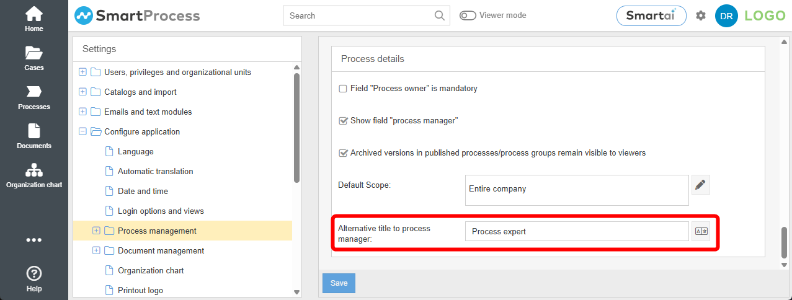Select 'Catalogs and import' label
The image size is (792, 300).
tap(140, 92)
